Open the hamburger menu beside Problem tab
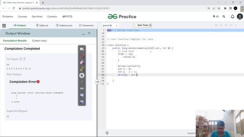 point(4,25)
